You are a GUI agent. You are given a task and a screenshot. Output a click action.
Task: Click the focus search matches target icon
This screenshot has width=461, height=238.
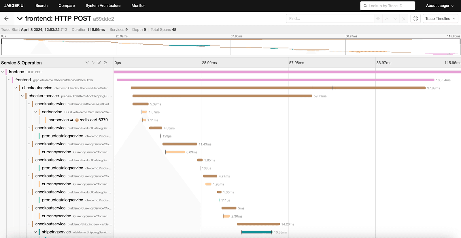pos(378,19)
